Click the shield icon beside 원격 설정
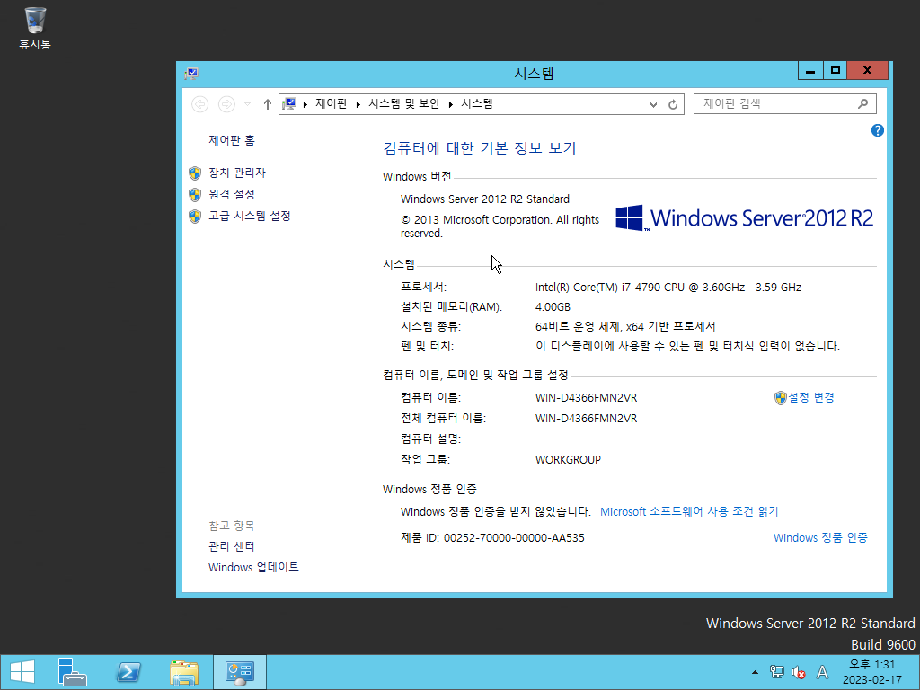This screenshot has height=690, width=920. pyautogui.click(x=195, y=195)
